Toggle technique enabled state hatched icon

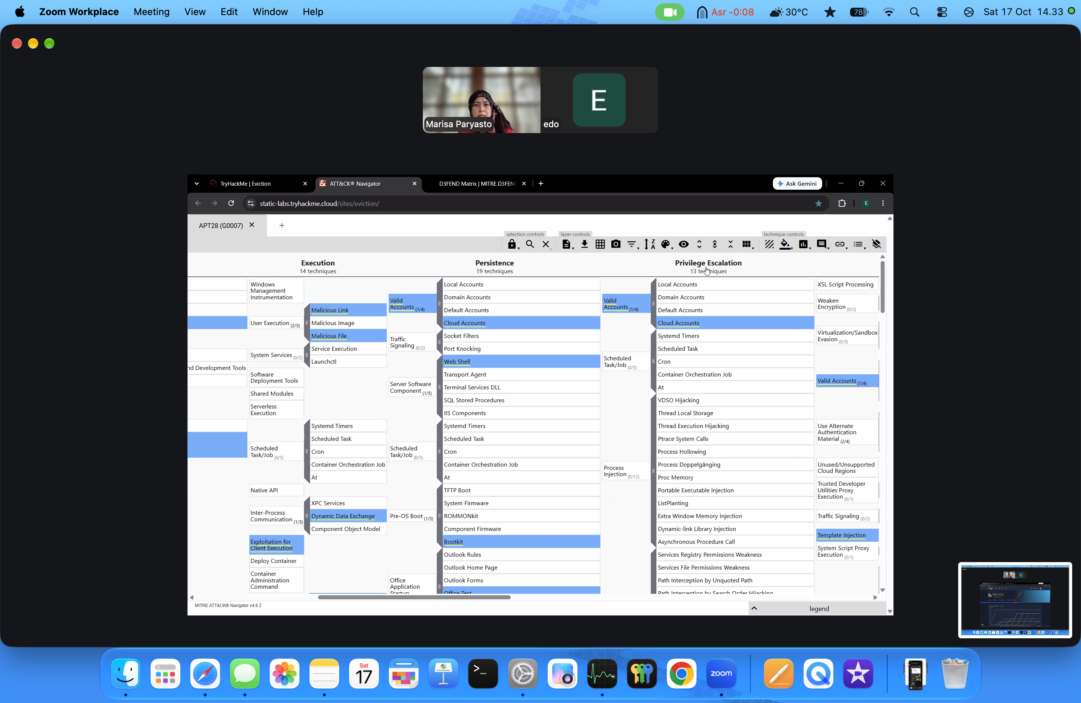(x=769, y=245)
